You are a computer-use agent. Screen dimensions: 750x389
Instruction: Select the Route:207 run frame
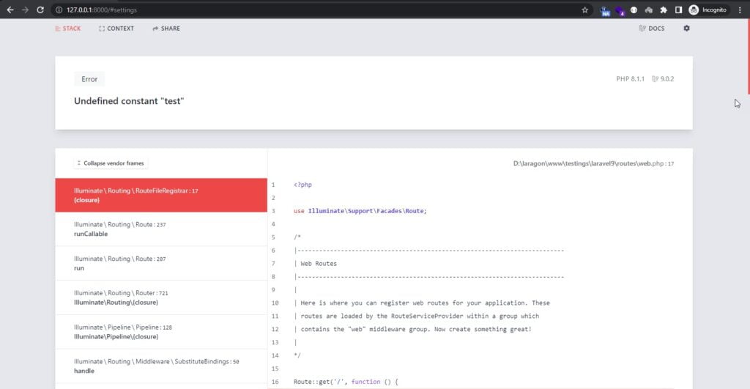tap(161, 263)
